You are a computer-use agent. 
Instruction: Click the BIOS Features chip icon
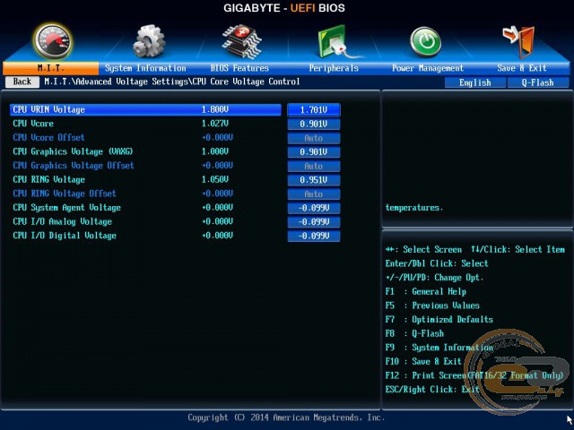241,41
